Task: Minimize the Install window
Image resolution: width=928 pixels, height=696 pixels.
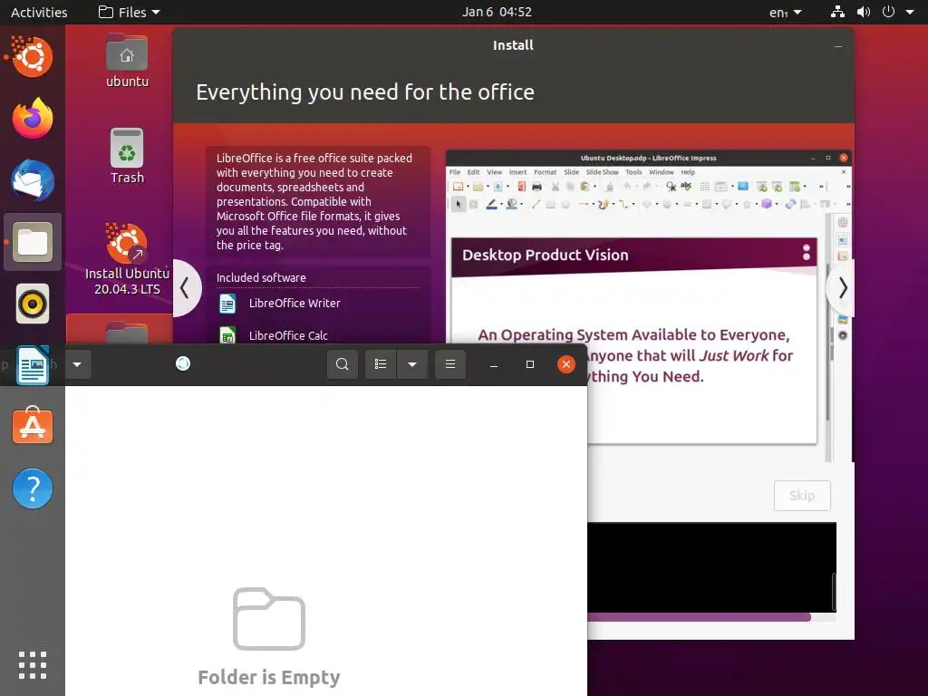Action: pyautogui.click(x=838, y=46)
